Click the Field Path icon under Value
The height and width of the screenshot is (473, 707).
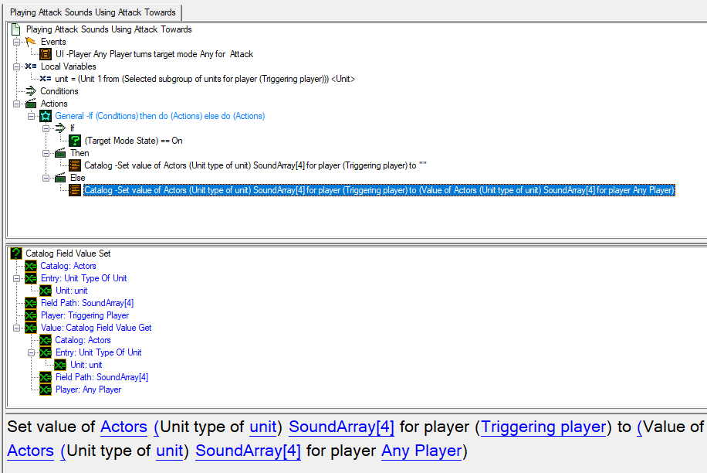(45, 377)
